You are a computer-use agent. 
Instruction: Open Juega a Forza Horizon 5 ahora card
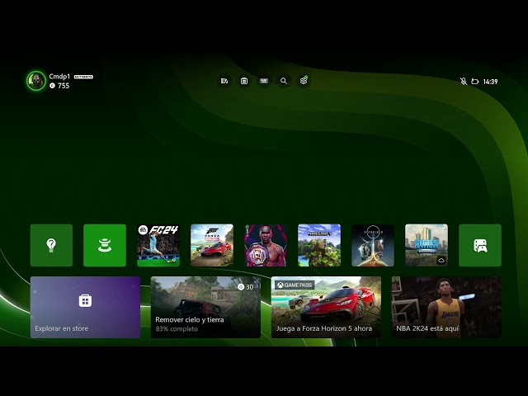327,307
